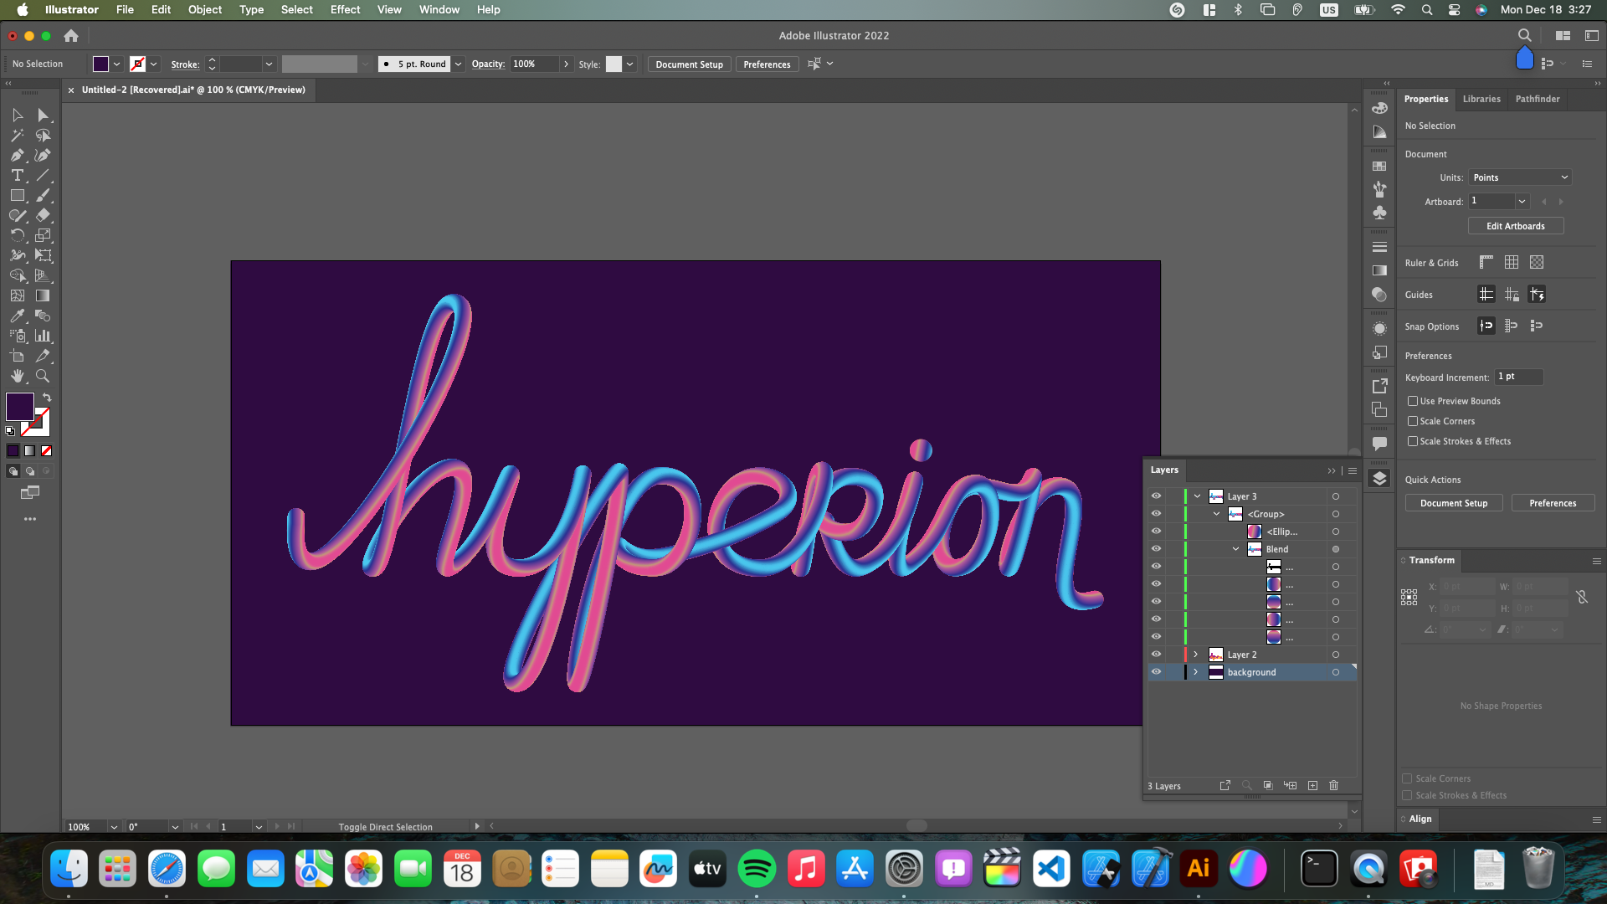Image resolution: width=1607 pixels, height=904 pixels.
Task: Select the Rectangle tool
Action: point(18,196)
